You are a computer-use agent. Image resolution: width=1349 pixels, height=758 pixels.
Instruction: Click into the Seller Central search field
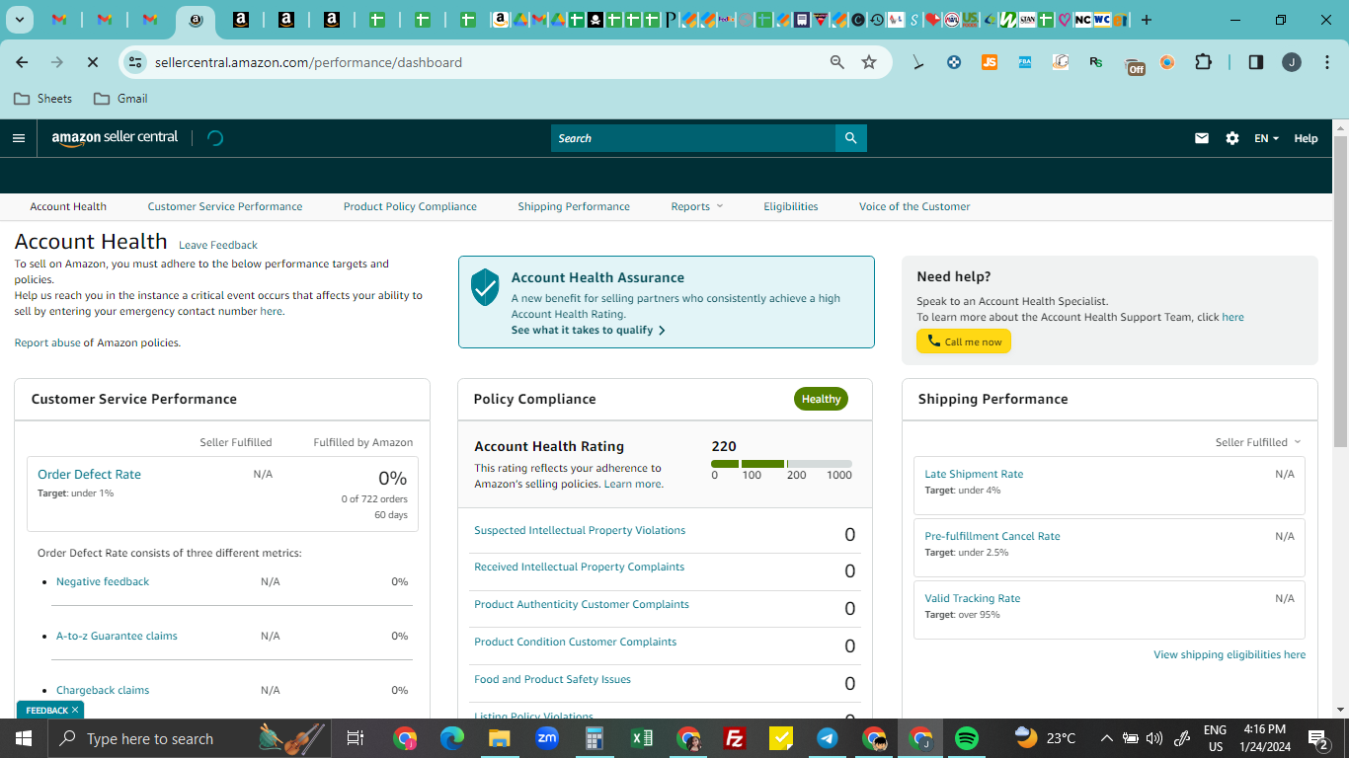(x=693, y=138)
